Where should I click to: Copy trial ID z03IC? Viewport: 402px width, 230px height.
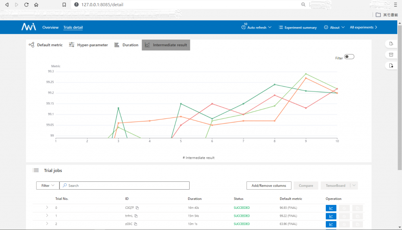tap(135, 224)
